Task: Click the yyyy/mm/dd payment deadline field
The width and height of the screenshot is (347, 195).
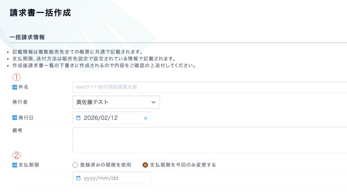Action: coord(113,178)
